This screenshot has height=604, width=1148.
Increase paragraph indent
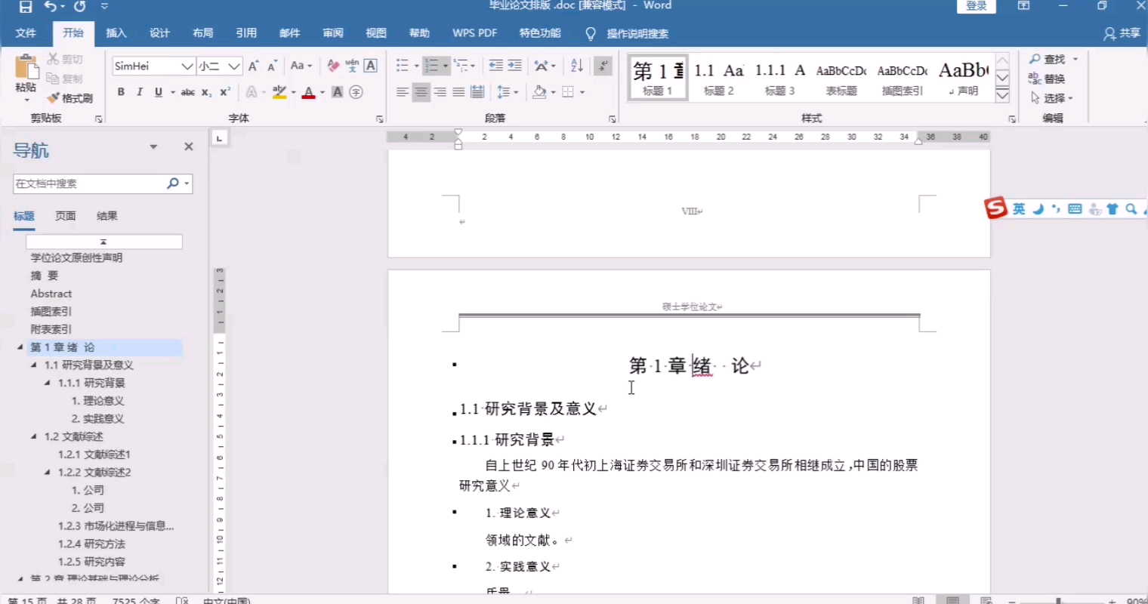(515, 66)
